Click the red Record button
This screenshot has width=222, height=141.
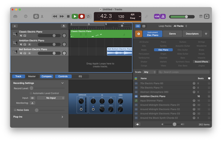coord(82,16)
